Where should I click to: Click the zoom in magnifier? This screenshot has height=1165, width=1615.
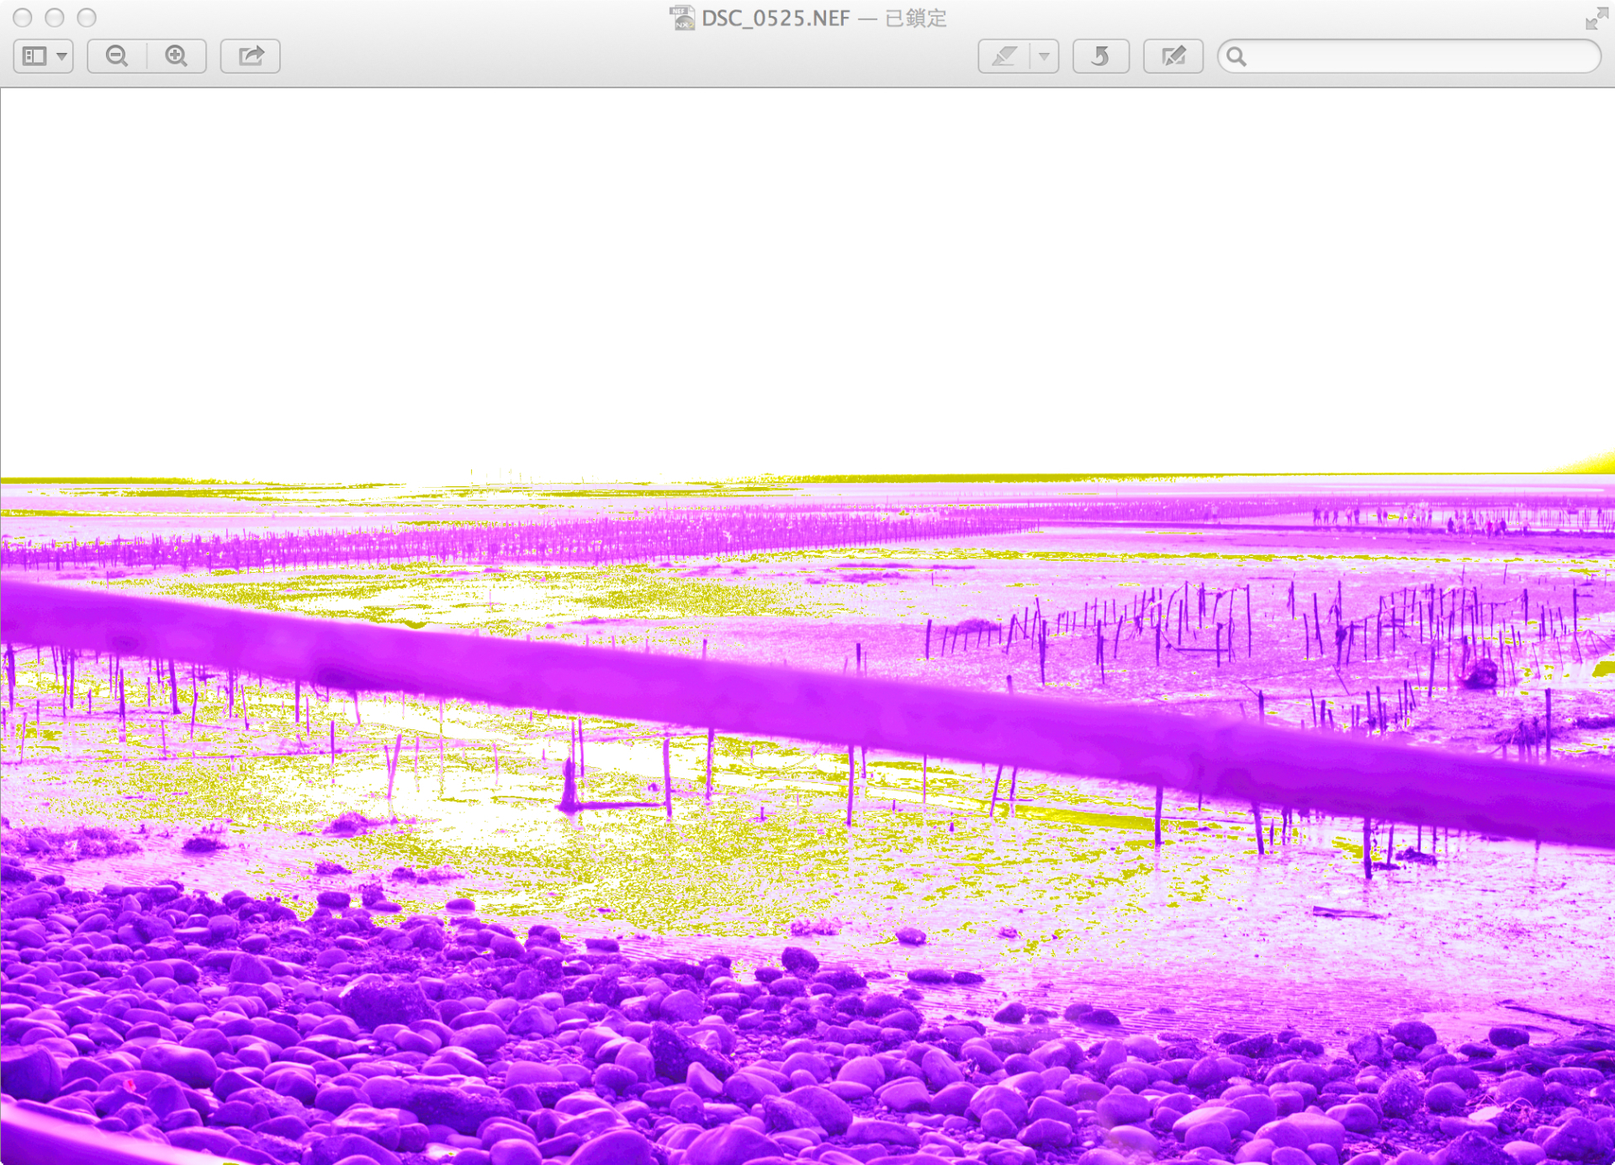pyautogui.click(x=177, y=56)
